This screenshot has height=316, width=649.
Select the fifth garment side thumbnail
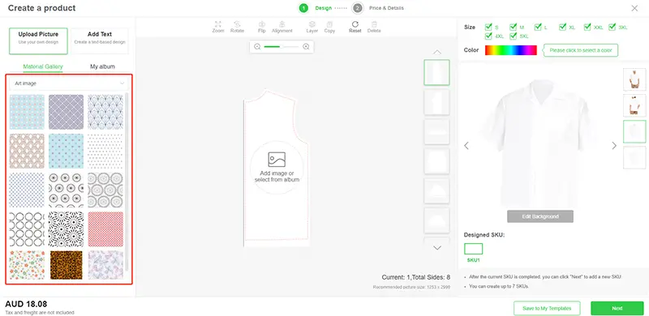point(436,191)
